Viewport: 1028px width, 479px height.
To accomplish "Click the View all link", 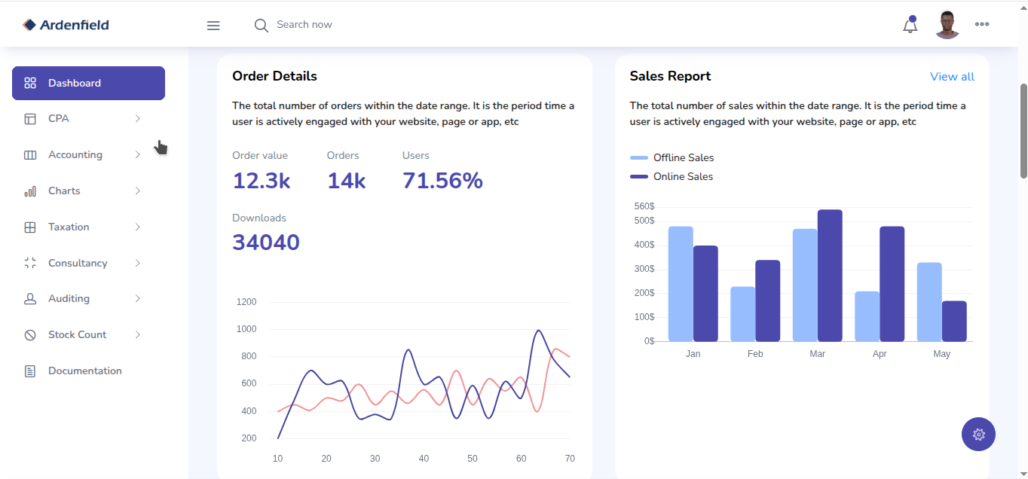I will tap(952, 77).
